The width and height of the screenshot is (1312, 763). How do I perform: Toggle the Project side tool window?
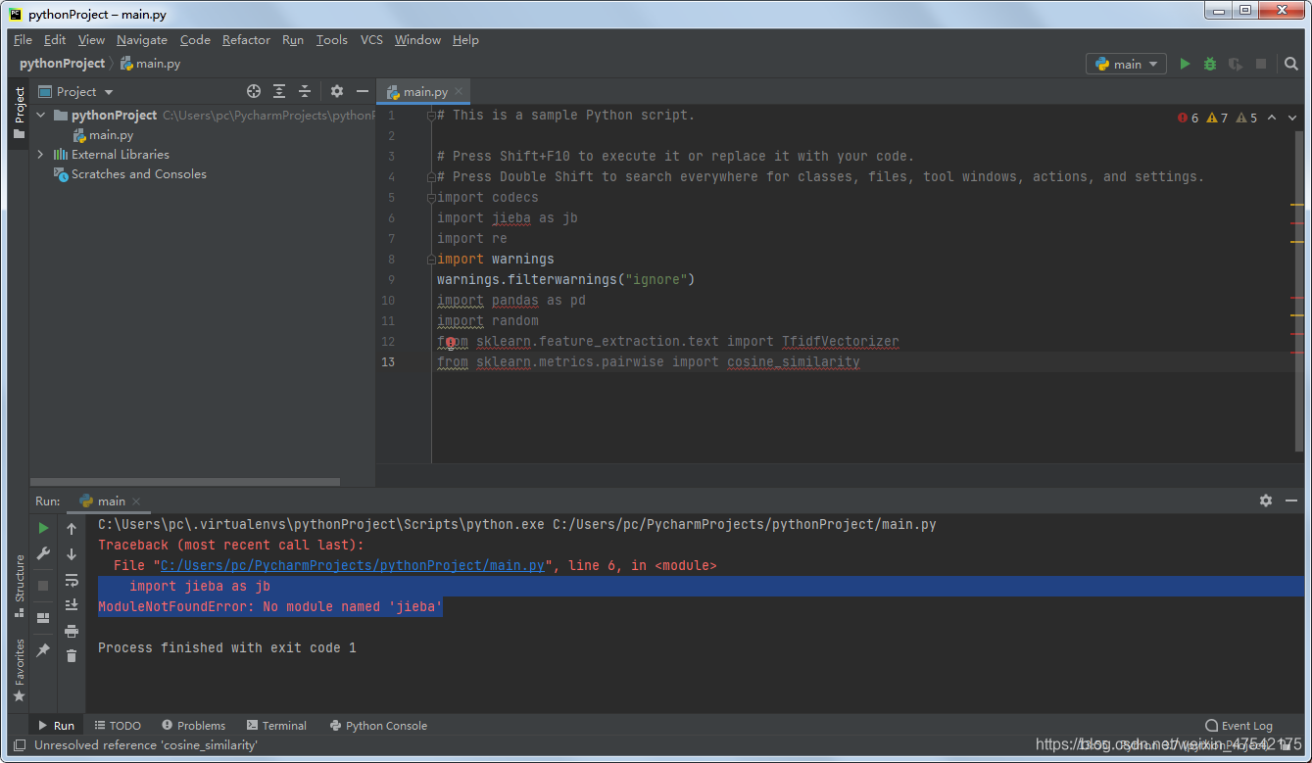click(x=19, y=113)
